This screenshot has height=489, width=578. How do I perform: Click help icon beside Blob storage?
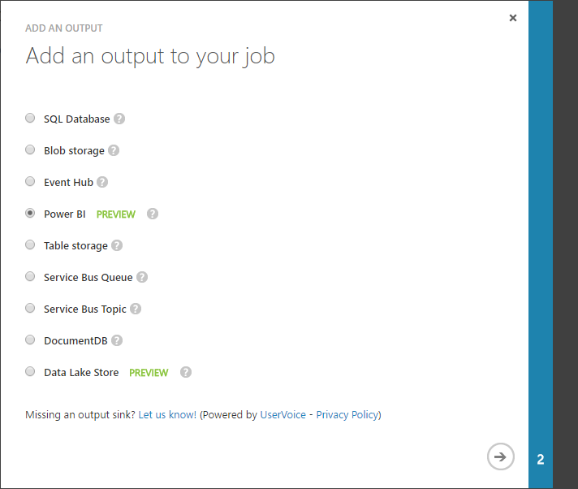coord(114,150)
